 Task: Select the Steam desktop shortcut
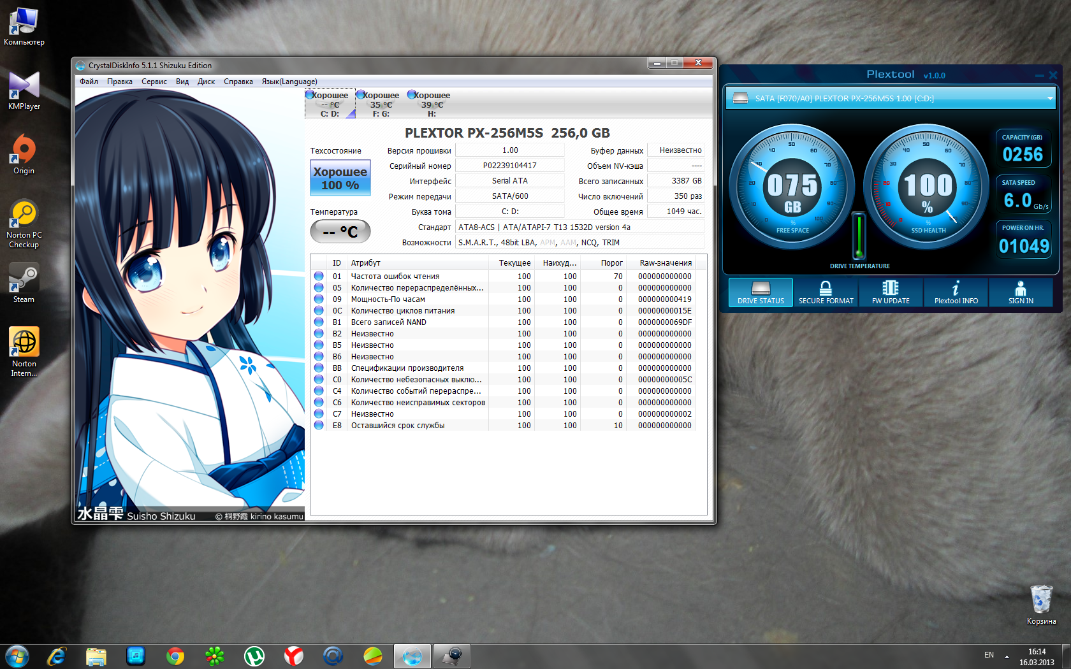24,283
